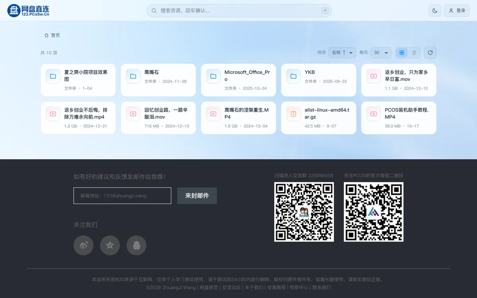
Task: Open Microsoft_Office_Pro folder name
Action: 247,75
